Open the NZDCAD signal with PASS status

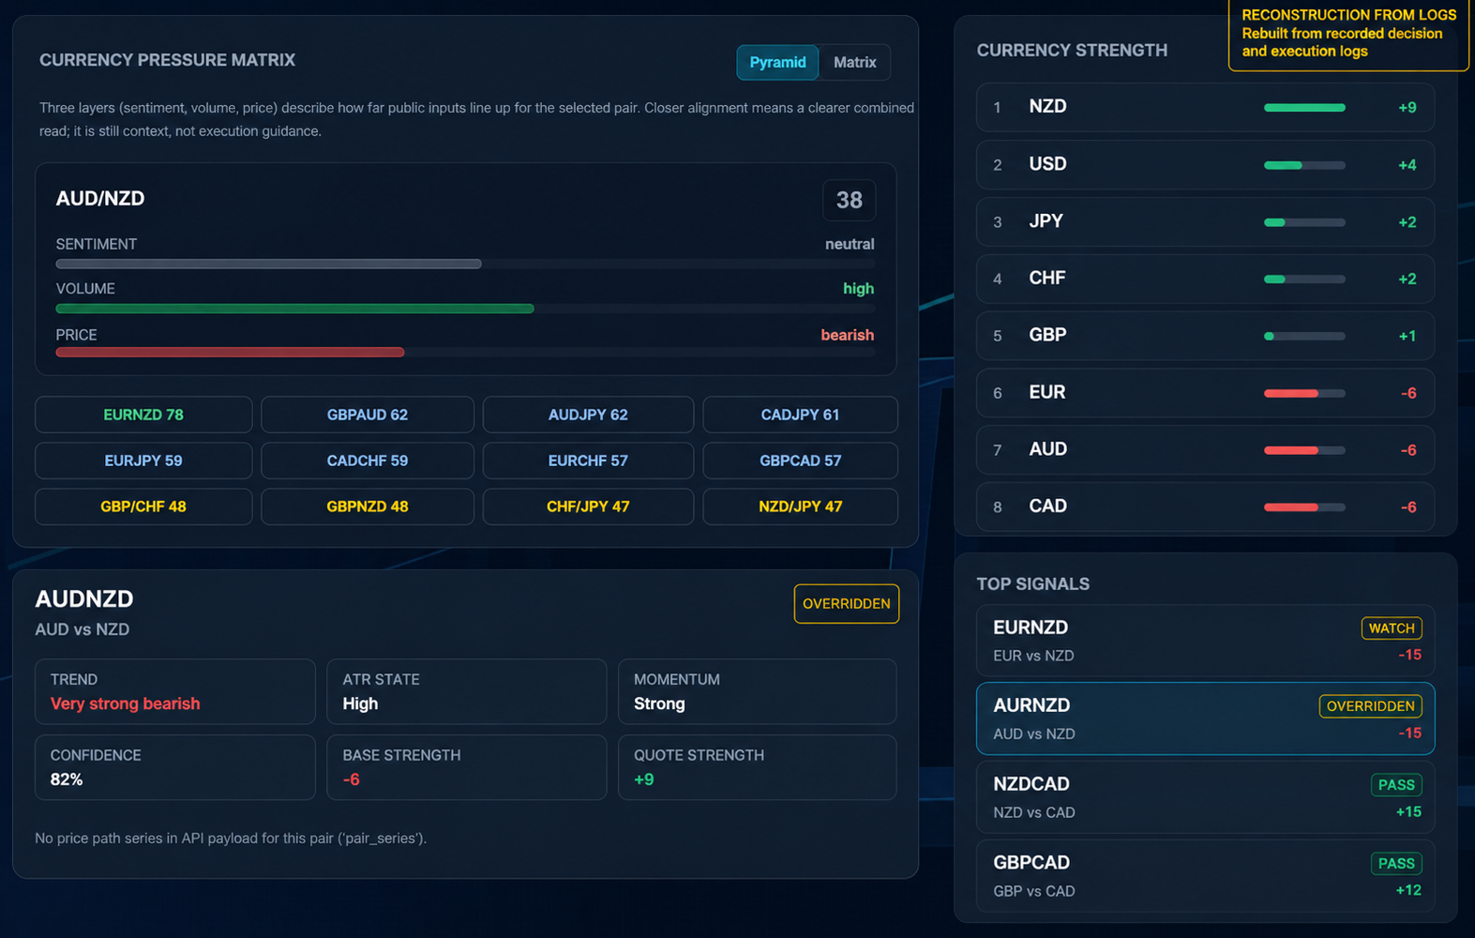(x=1206, y=797)
